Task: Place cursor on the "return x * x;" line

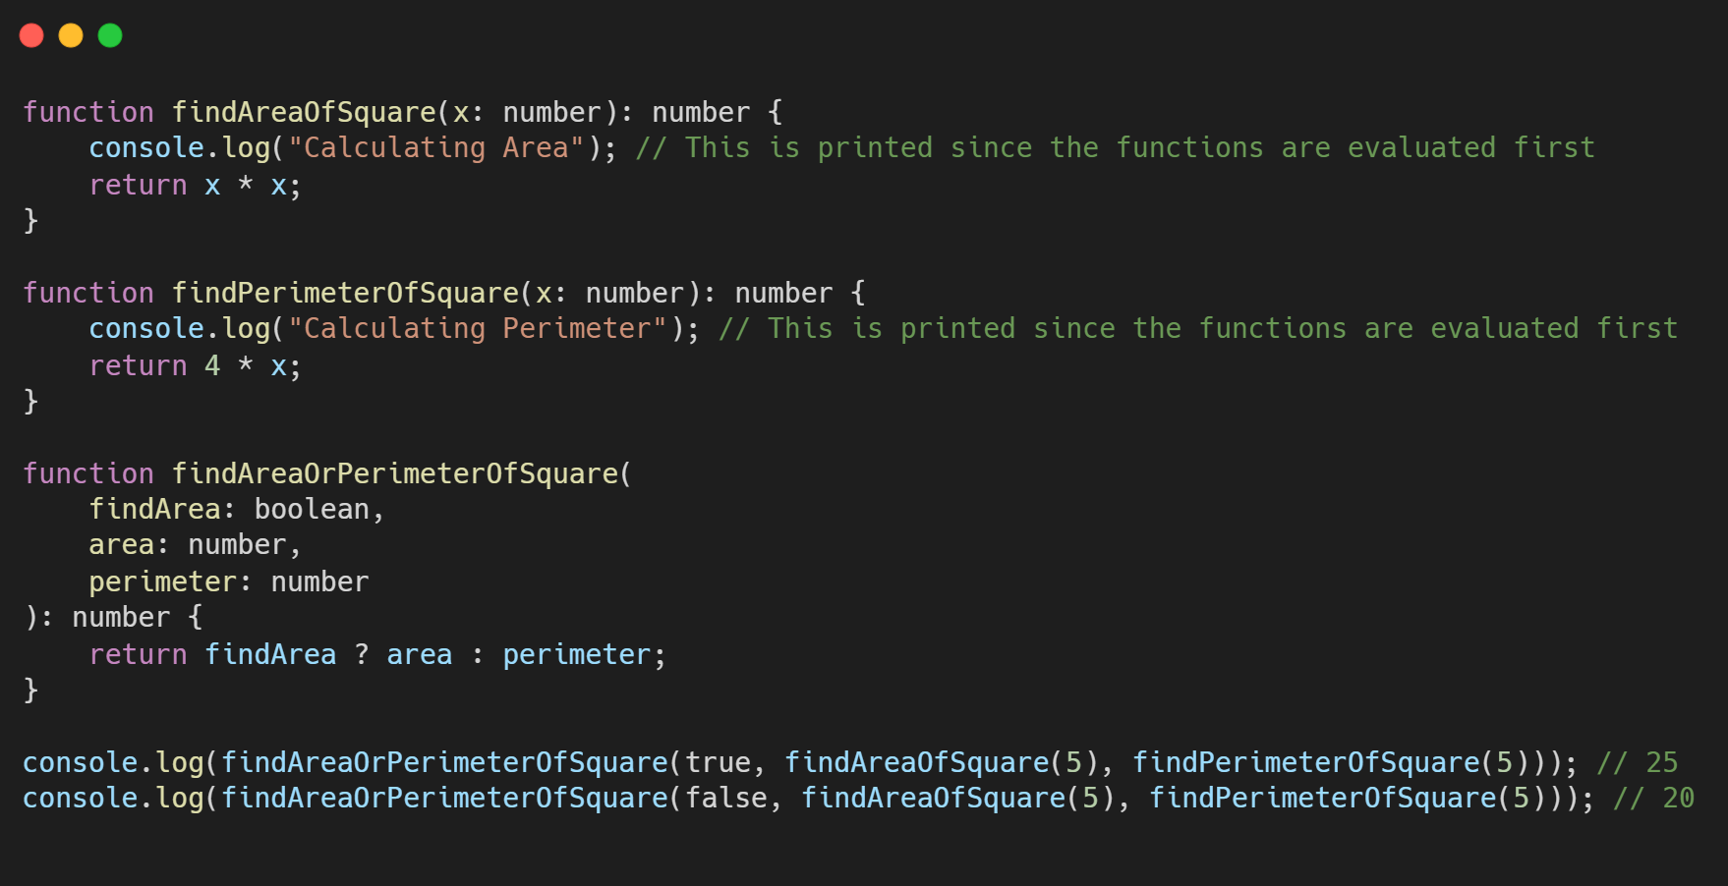Action: pos(195,186)
